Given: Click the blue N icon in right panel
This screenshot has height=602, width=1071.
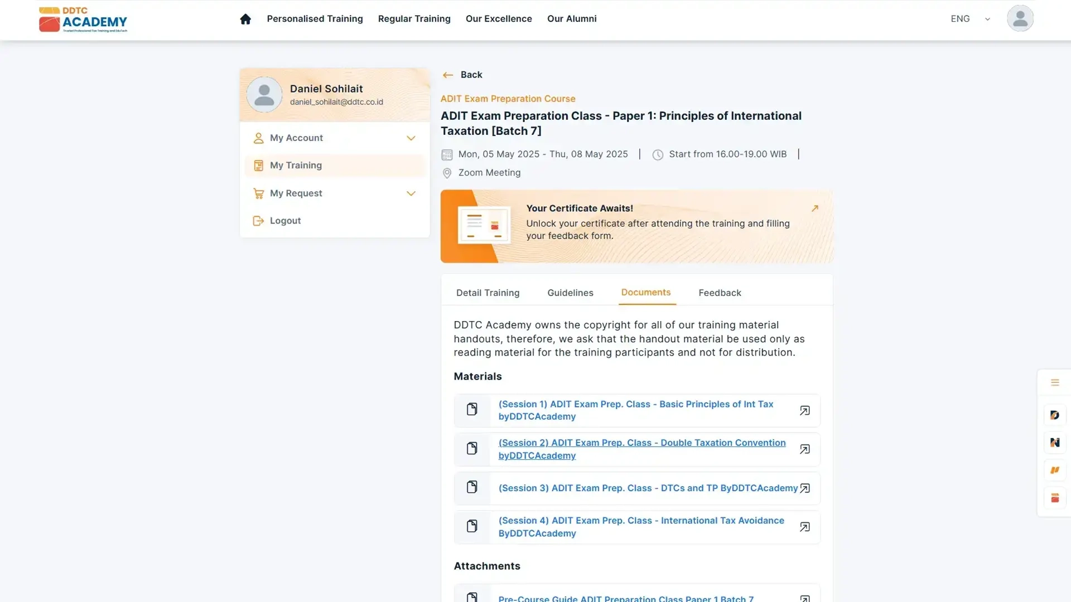Looking at the screenshot, I should (x=1054, y=443).
